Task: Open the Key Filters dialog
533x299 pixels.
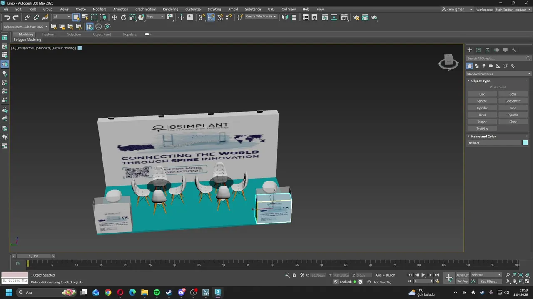Action: coord(489,282)
